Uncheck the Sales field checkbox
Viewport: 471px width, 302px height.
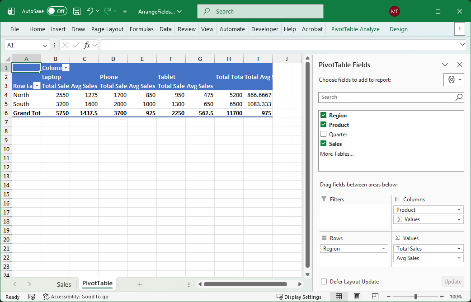coord(323,144)
